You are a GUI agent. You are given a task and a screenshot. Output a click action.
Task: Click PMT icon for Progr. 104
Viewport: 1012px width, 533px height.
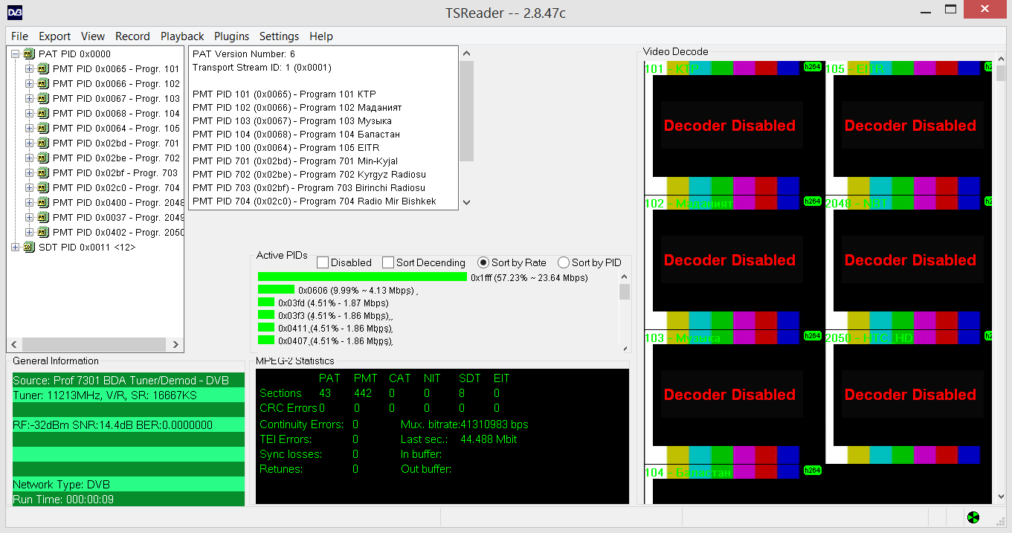click(43, 113)
